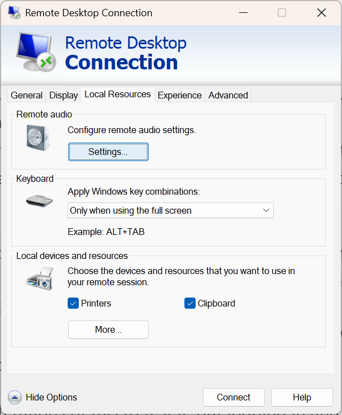342x415 pixels.
Task: Click the remote audio speaker icon
Action: pyautogui.click(x=37, y=138)
